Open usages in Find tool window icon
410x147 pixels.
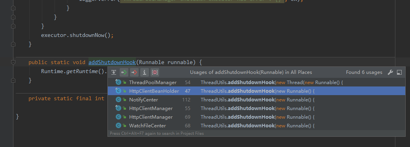click(x=399, y=72)
